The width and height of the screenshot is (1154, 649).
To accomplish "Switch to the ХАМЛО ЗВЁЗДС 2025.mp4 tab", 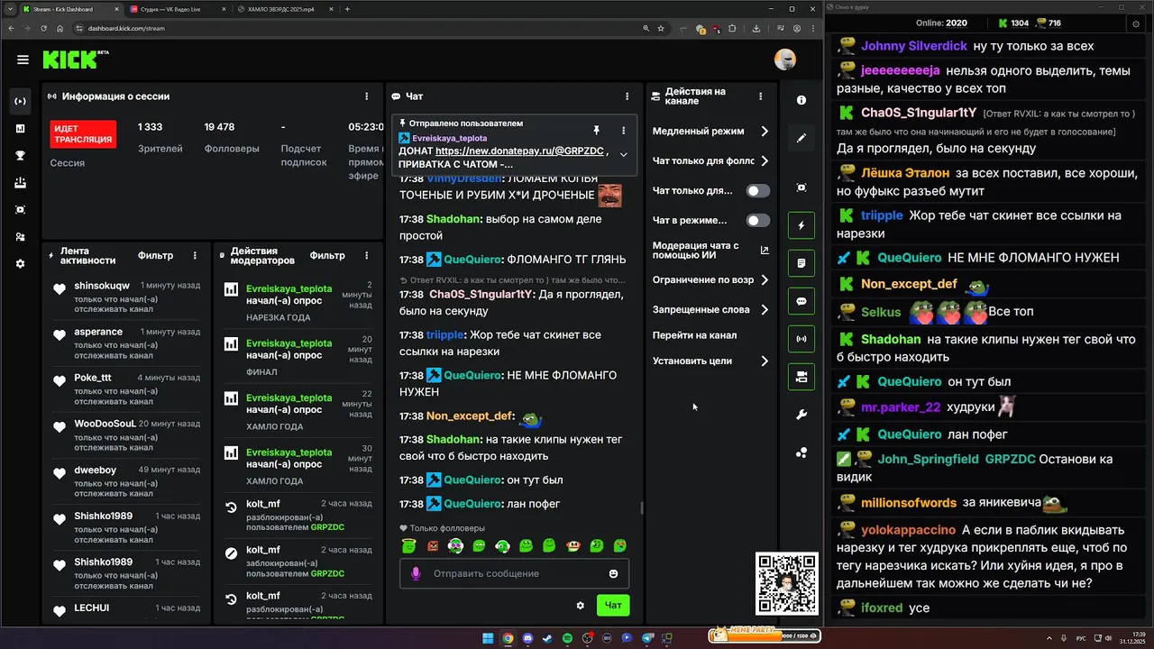I will click(284, 9).
